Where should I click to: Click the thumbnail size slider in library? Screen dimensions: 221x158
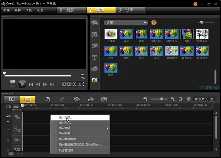click(201, 22)
